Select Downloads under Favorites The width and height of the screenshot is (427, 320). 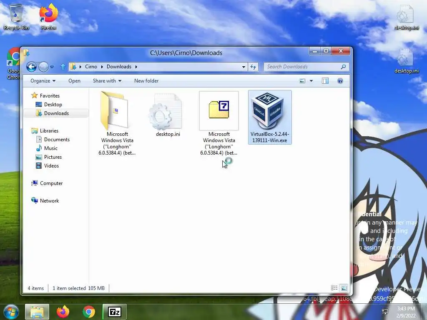56,113
